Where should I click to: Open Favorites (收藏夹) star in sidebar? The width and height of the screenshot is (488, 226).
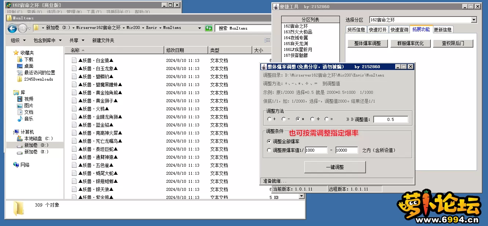pos(16,53)
